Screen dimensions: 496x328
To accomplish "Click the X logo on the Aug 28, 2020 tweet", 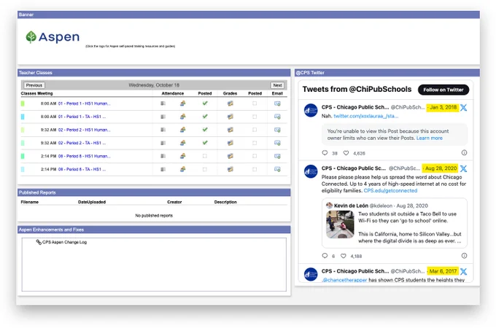I will (463, 168).
